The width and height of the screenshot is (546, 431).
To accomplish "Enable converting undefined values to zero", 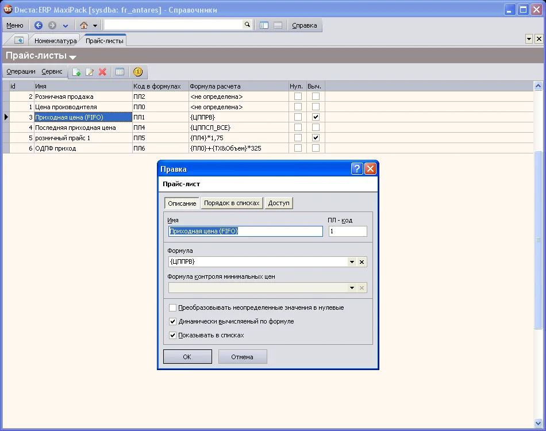I will [x=173, y=308].
